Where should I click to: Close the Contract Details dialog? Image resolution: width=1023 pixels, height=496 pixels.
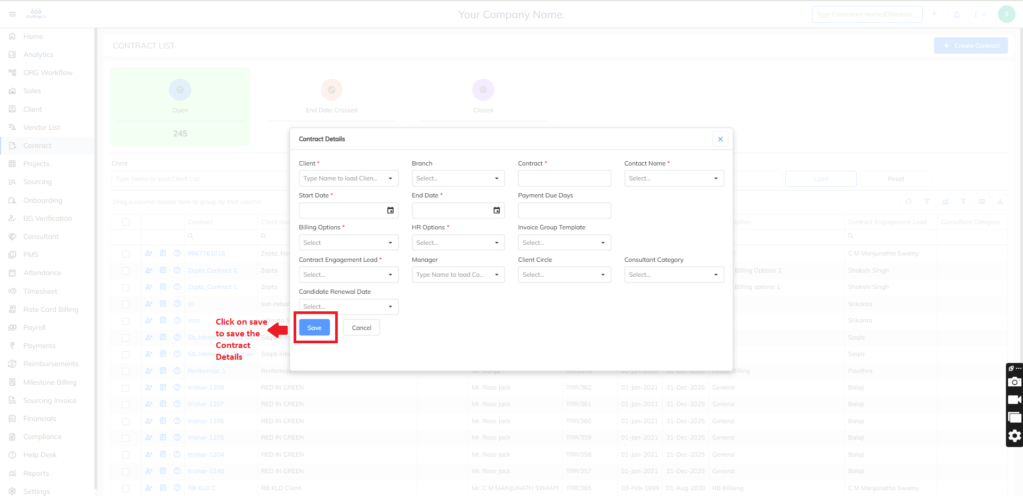pyautogui.click(x=720, y=139)
